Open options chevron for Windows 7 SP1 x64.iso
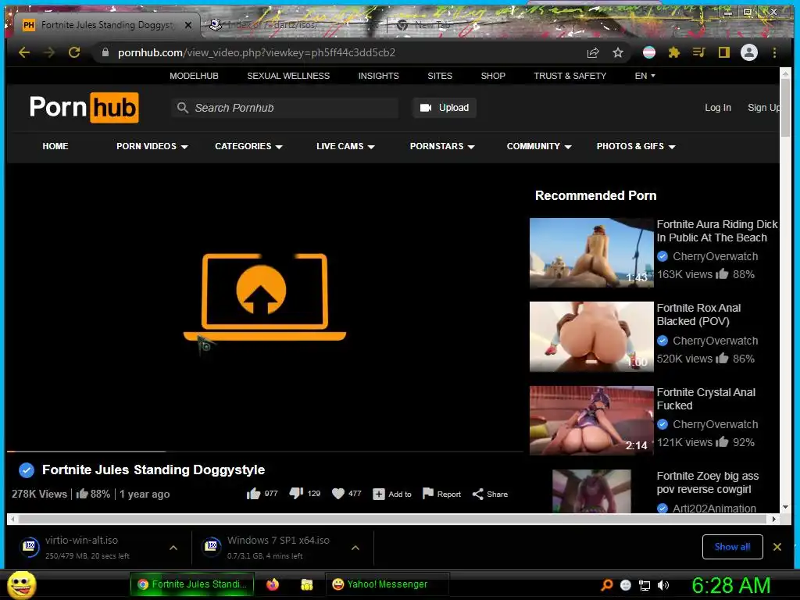Screen dimensions: 800x600 [355, 548]
